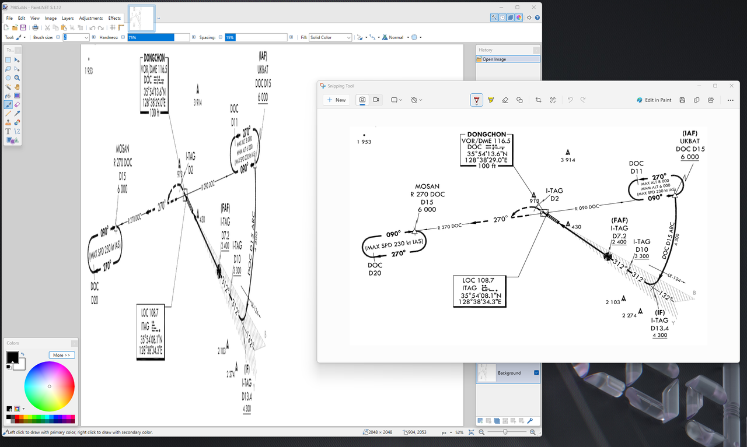Click the Snipping Tool Copy button
Image resolution: width=747 pixels, height=447 pixels.
click(697, 100)
